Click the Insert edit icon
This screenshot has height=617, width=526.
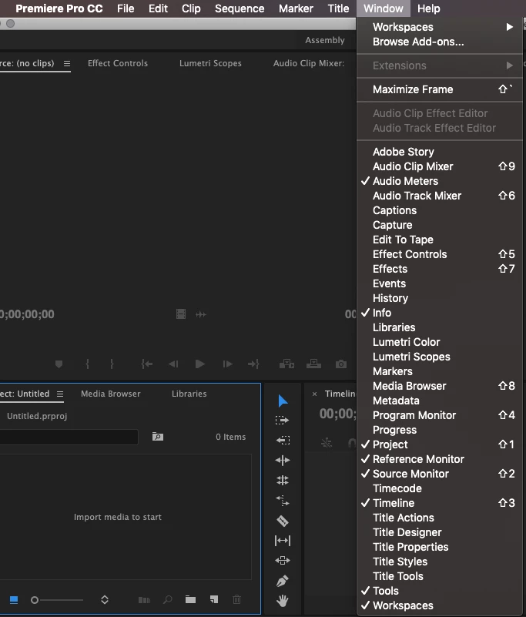point(286,364)
